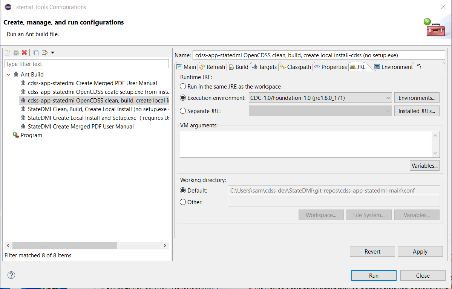Switch to the Targets tab
This screenshot has height=289, width=452.
[x=264, y=67]
